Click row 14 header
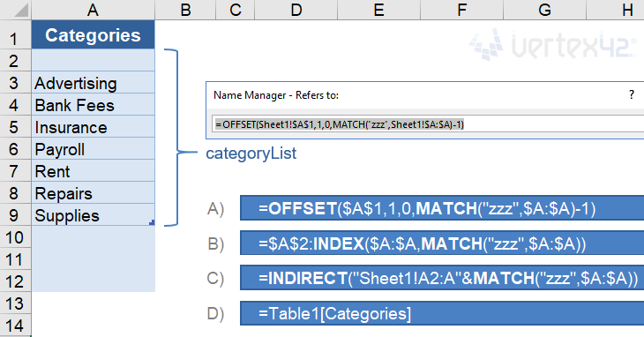 (15, 326)
